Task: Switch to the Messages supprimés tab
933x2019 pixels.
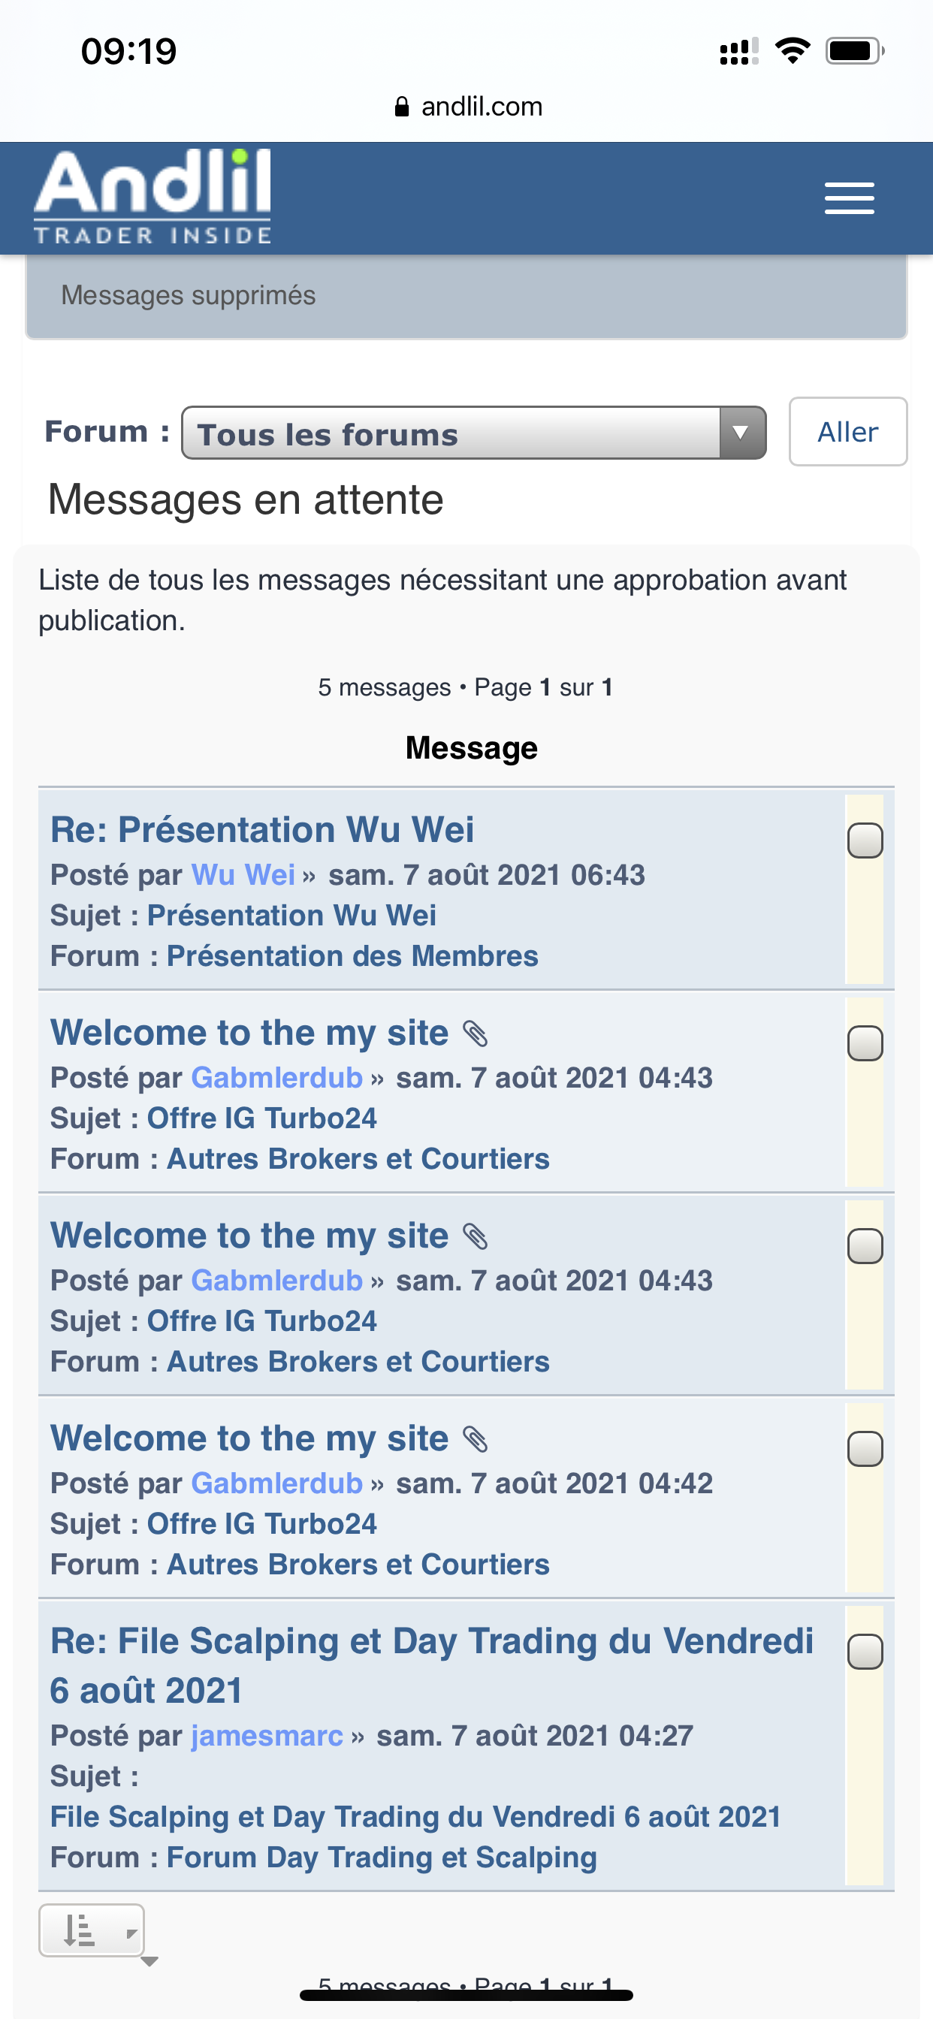Action: pos(188,295)
